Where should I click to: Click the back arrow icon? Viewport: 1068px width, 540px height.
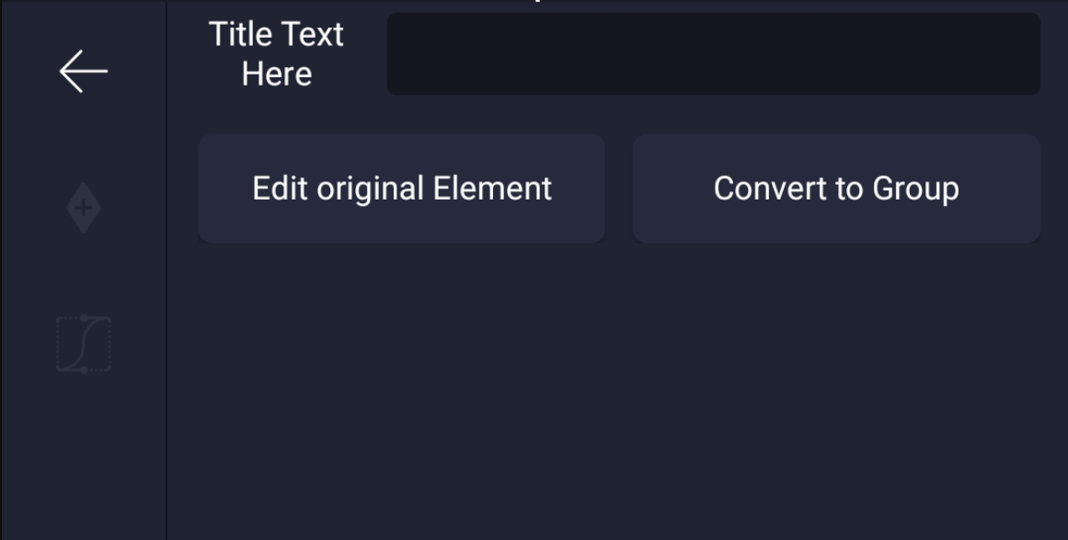click(x=84, y=71)
